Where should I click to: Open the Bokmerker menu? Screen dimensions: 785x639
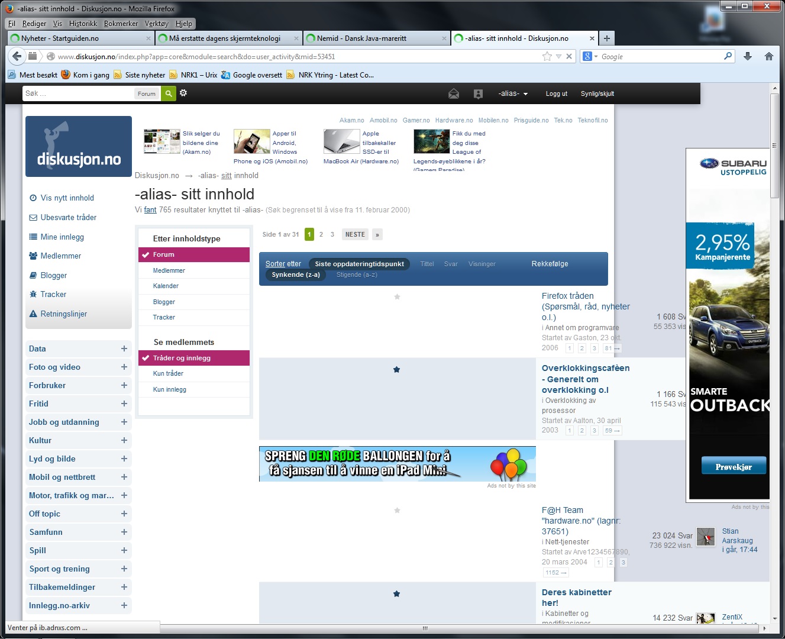[x=121, y=24]
